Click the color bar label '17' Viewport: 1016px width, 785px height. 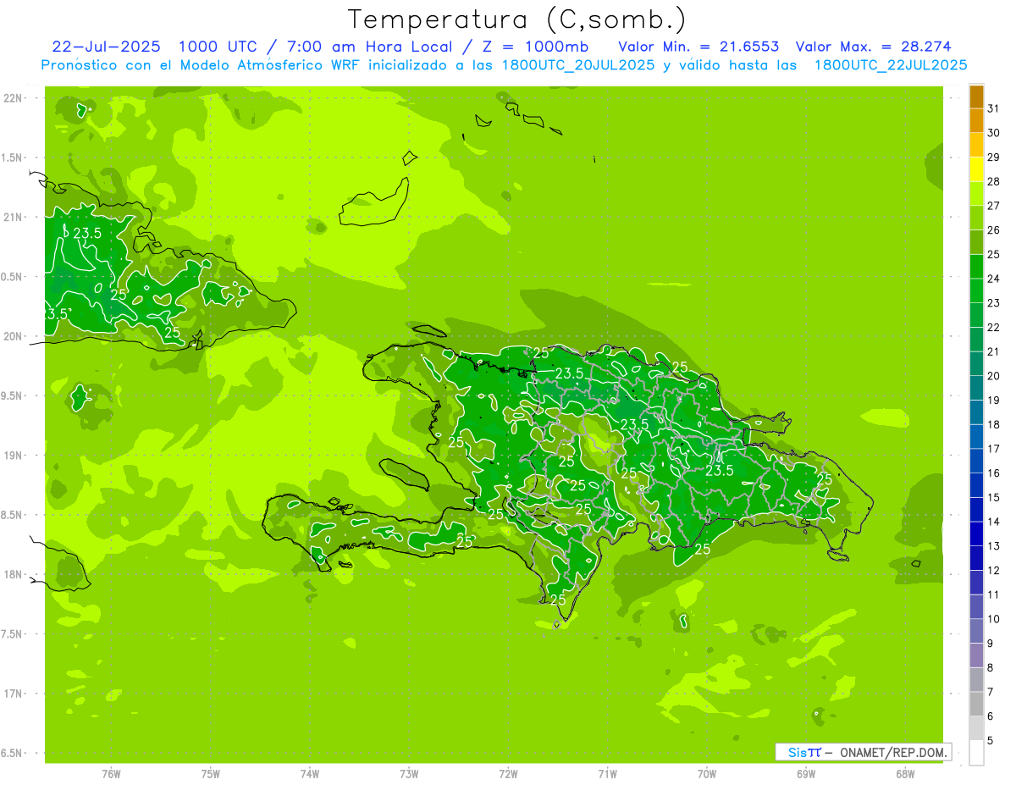(994, 449)
